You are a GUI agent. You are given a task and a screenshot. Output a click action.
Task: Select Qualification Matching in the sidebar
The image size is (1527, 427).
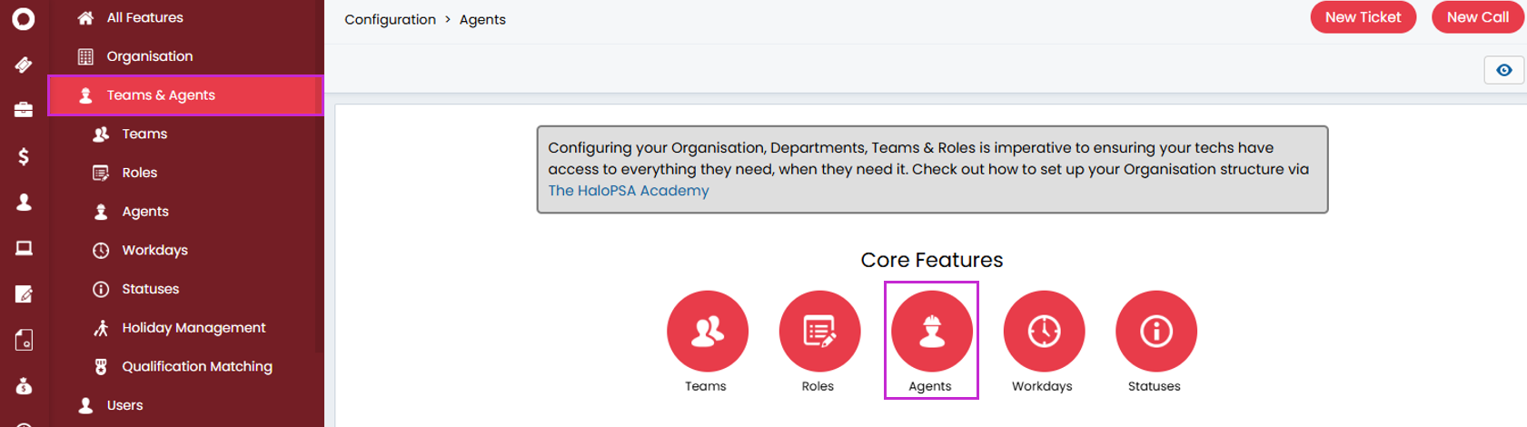(197, 367)
